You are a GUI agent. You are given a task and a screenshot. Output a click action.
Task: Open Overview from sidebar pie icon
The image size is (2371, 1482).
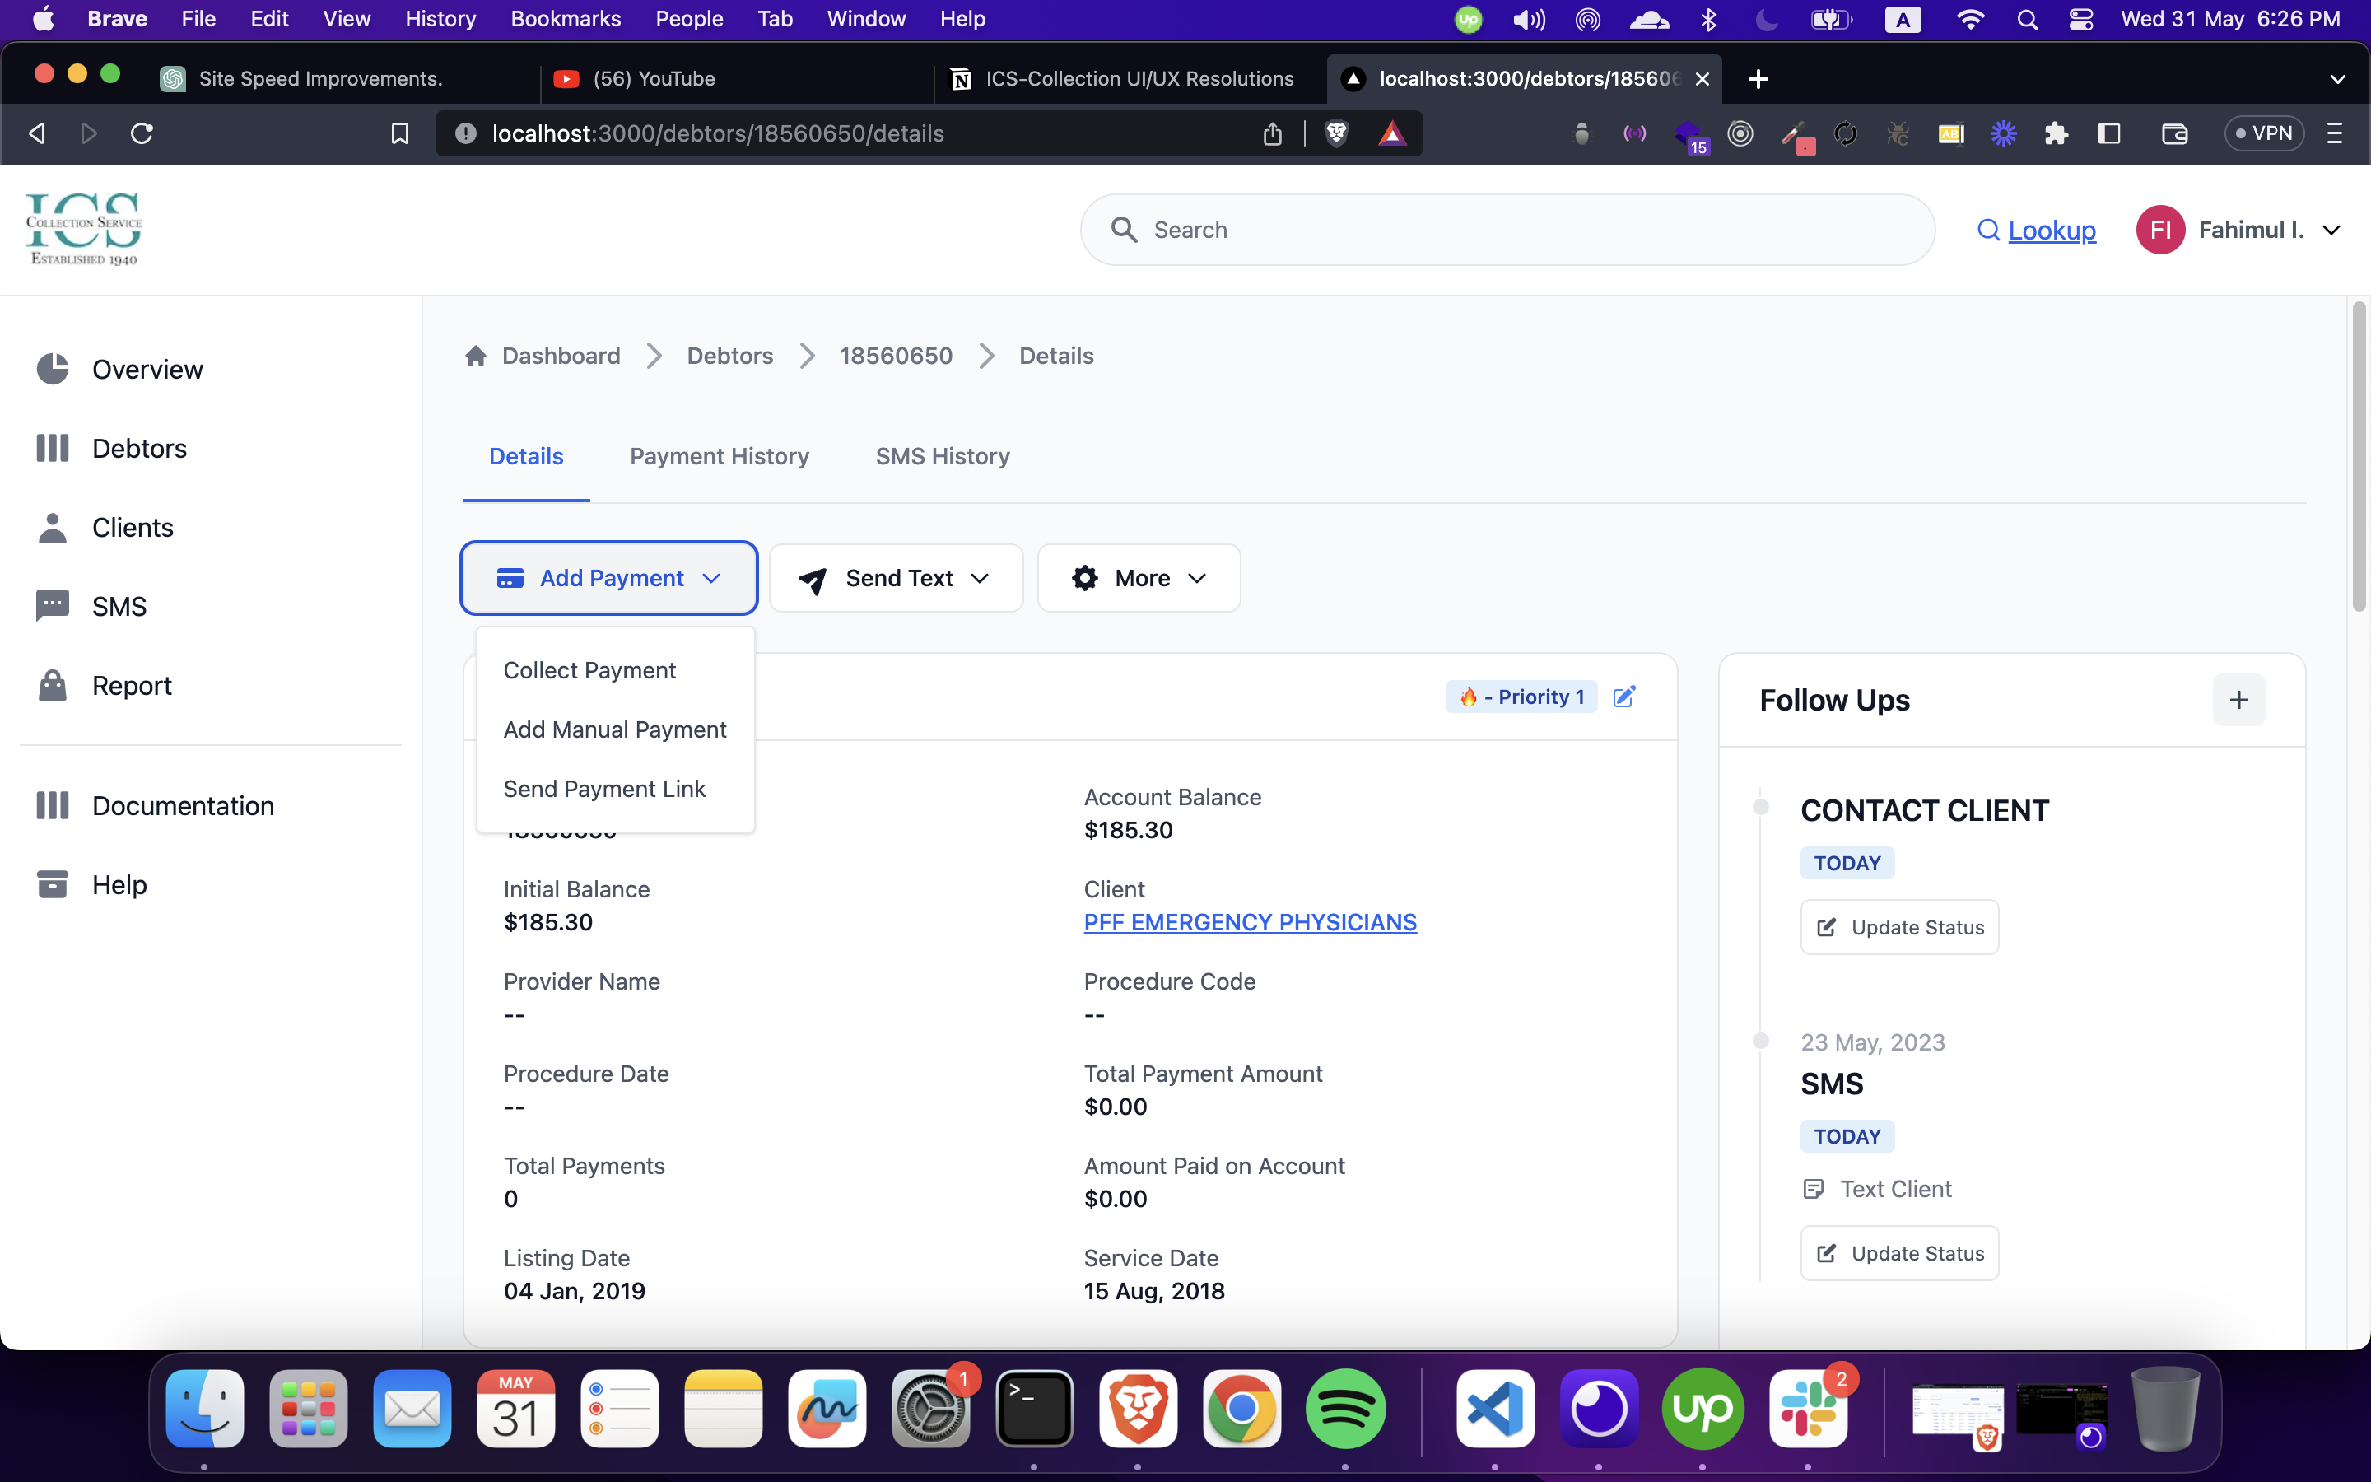53,370
